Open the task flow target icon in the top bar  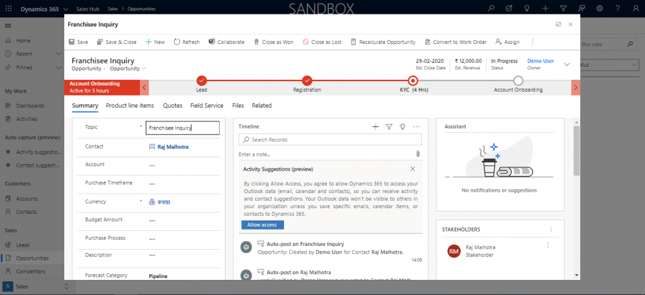click(509, 8)
